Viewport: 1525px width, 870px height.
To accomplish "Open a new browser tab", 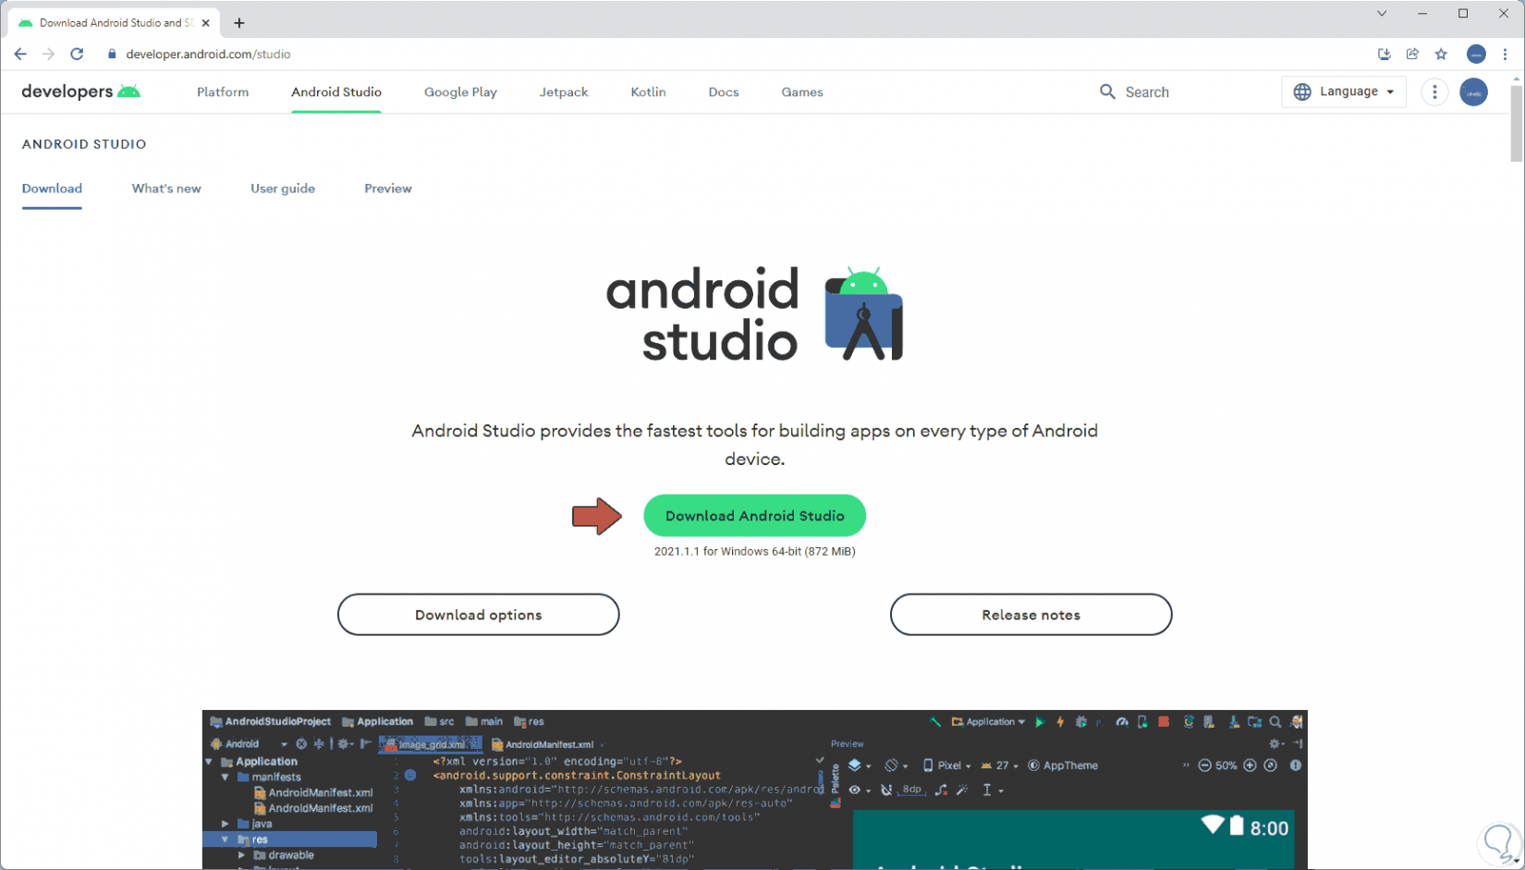I will pyautogui.click(x=239, y=23).
